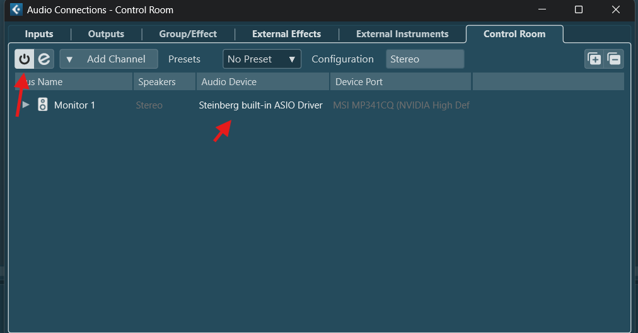The height and width of the screenshot is (333, 638).
Task: Switch to the Outputs tab
Action: [x=106, y=34]
